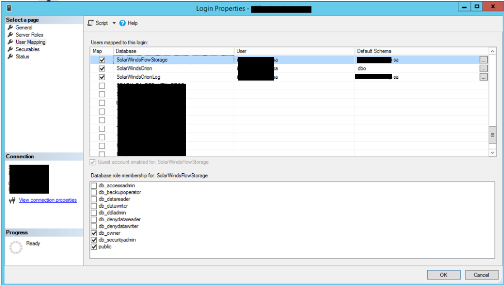Click the Status page wrench icon
This screenshot has height=285, width=504.
pyautogui.click(x=10, y=56)
